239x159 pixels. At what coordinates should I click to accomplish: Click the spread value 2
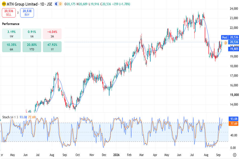[18, 13]
